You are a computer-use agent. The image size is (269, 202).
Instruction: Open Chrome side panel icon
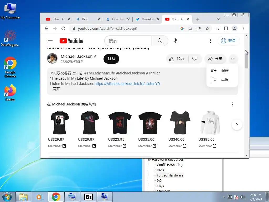(226, 28)
